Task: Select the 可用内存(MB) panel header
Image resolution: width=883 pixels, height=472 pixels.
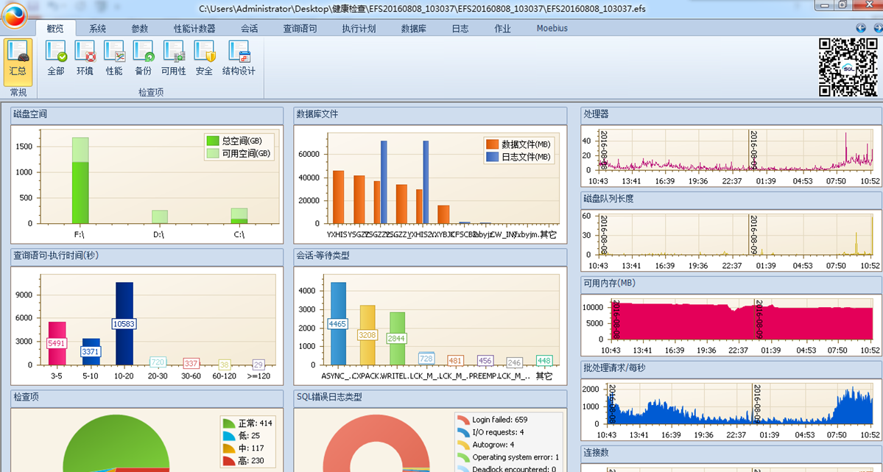Action: point(731,284)
